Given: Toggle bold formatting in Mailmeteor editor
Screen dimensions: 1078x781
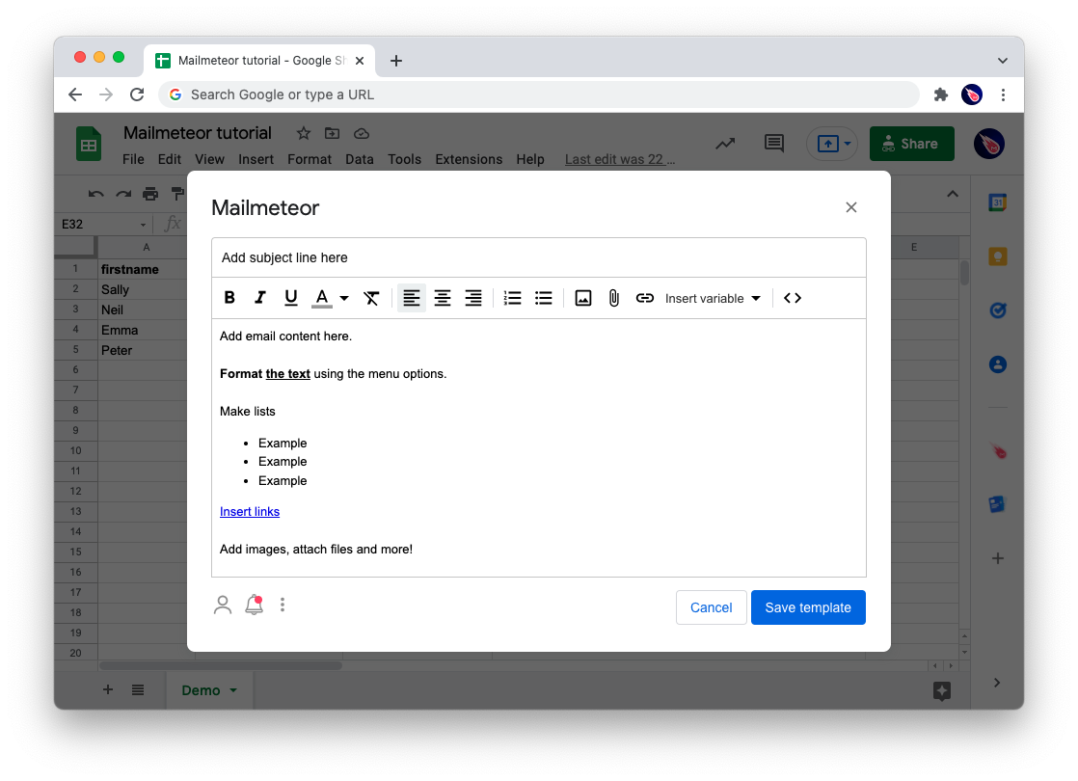Looking at the screenshot, I should tap(229, 298).
